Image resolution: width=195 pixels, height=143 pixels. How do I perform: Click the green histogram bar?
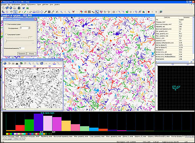click(29, 125)
